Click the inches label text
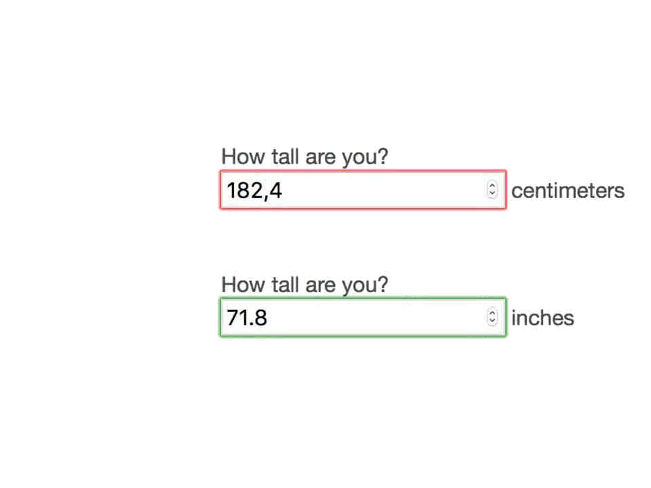The width and height of the screenshot is (651, 488). coord(542,318)
